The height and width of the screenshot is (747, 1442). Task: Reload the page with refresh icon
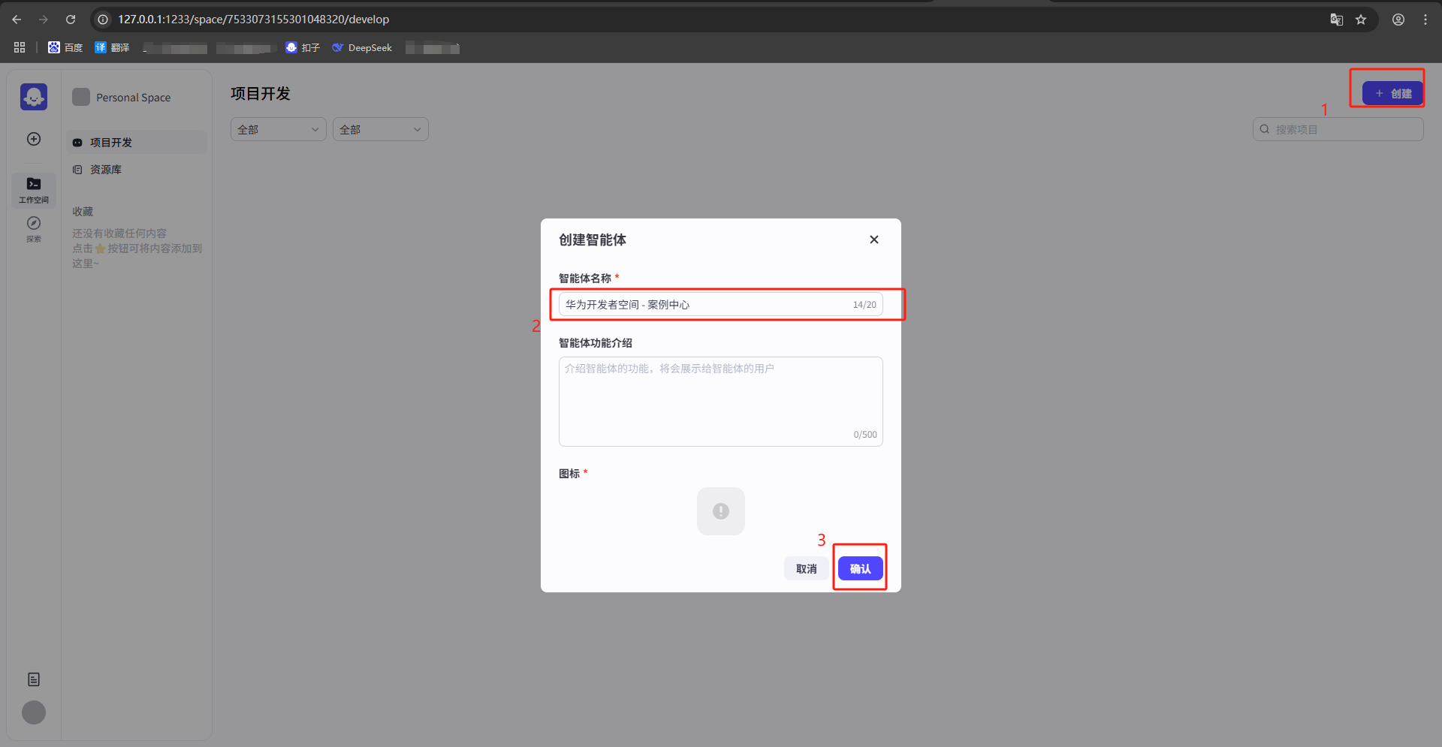(71, 20)
